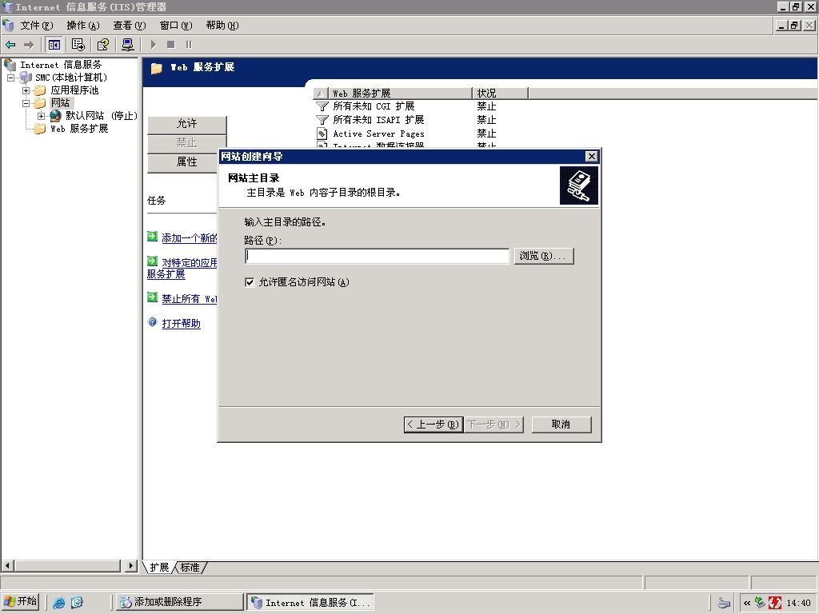This screenshot has width=819, height=614.
Task: Click the 对特定的应用 task link
Action: pyautogui.click(x=189, y=262)
